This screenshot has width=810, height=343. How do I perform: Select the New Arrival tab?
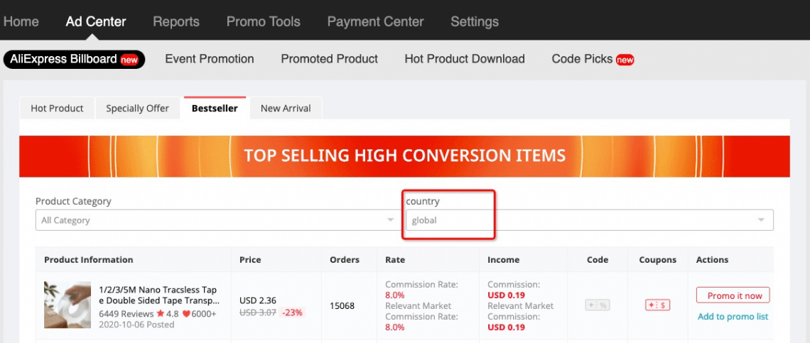tap(286, 109)
